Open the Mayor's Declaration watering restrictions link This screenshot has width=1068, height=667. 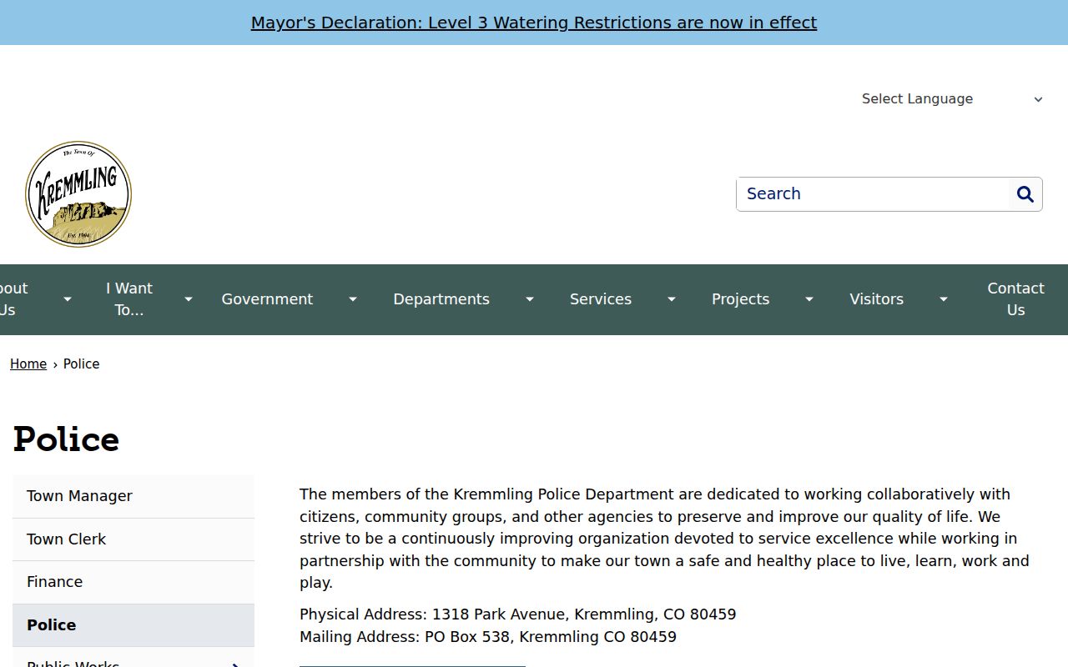coord(534,23)
